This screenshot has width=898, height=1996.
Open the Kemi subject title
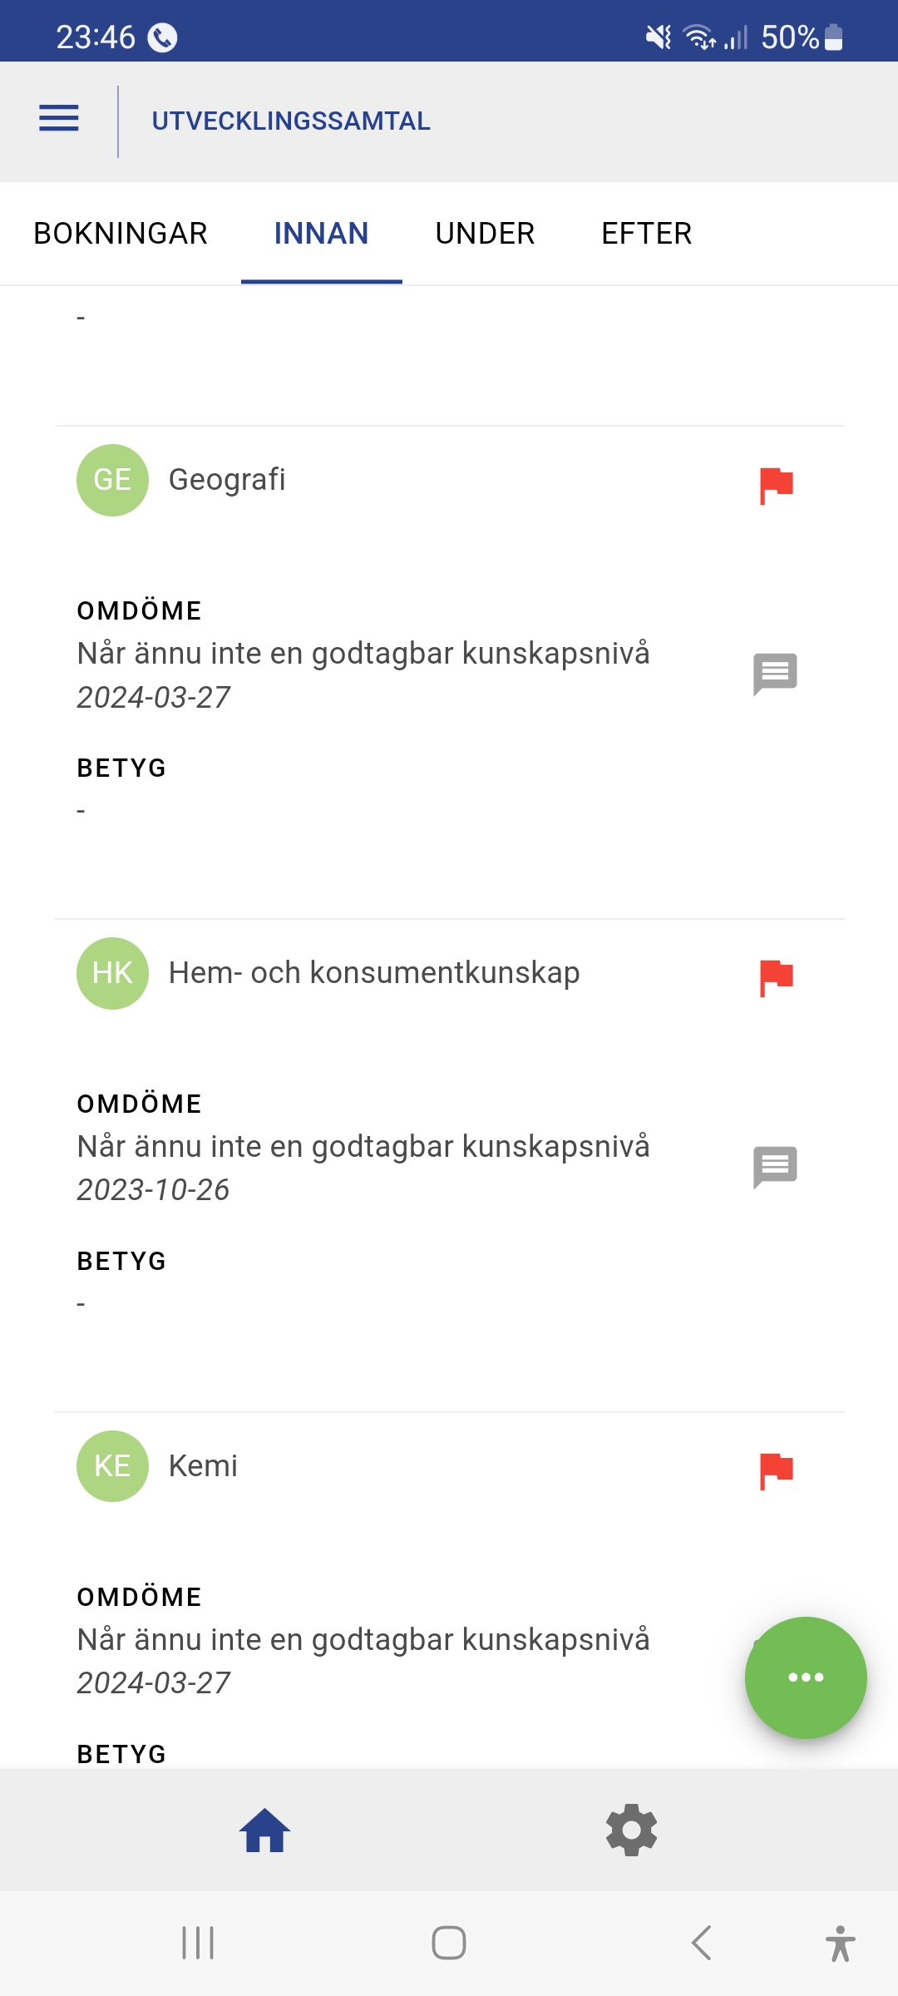(x=203, y=1466)
